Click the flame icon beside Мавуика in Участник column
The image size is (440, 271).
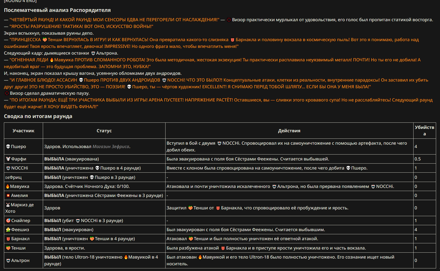click(8, 186)
